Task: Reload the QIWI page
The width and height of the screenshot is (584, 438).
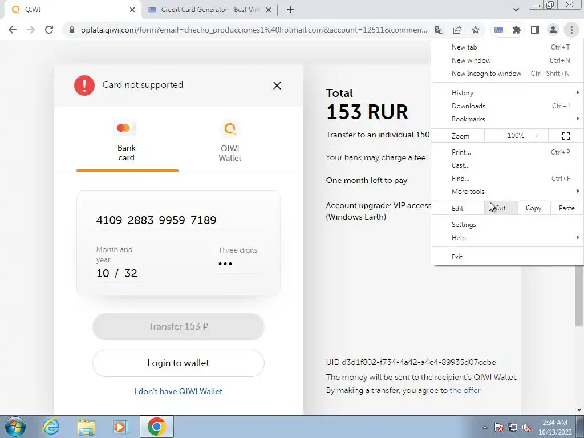Action: click(x=49, y=30)
